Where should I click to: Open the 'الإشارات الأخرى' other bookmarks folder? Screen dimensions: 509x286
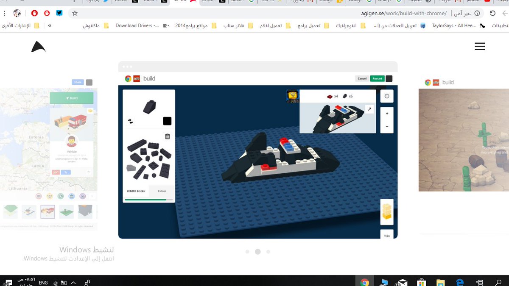(x=21, y=25)
